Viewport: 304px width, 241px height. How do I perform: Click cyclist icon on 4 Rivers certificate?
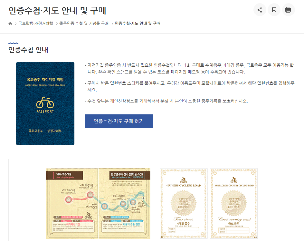(183, 180)
